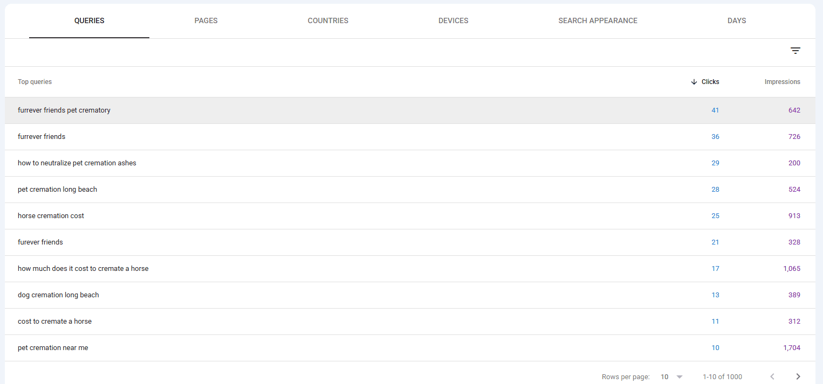Go to next page arrow
Screen dimensions: 823x384
[798, 376]
